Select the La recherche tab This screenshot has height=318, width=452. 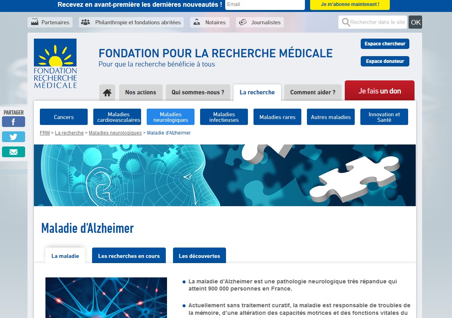tap(257, 92)
